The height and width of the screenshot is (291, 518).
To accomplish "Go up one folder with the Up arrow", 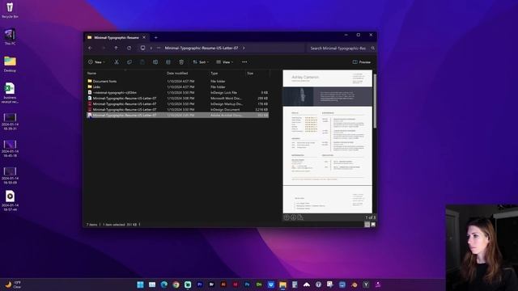I will tap(116, 48).
